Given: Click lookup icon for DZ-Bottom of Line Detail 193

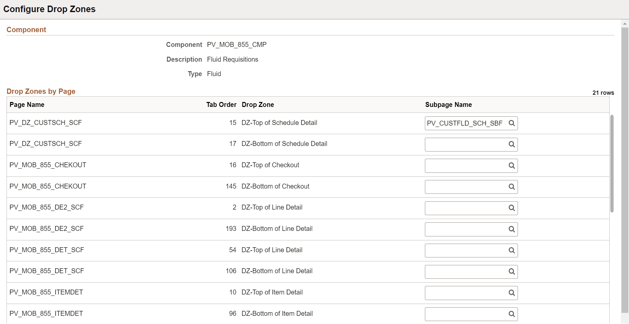Looking at the screenshot, I should coord(512,229).
